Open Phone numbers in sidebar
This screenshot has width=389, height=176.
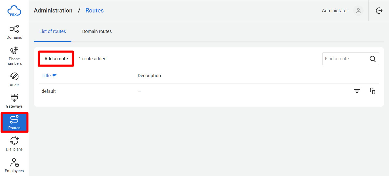coord(14,56)
